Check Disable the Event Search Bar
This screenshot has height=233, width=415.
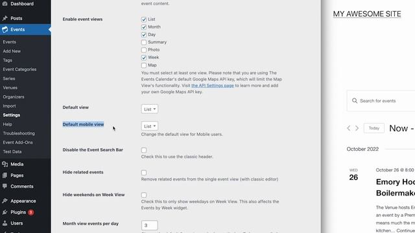pyautogui.click(x=144, y=150)
